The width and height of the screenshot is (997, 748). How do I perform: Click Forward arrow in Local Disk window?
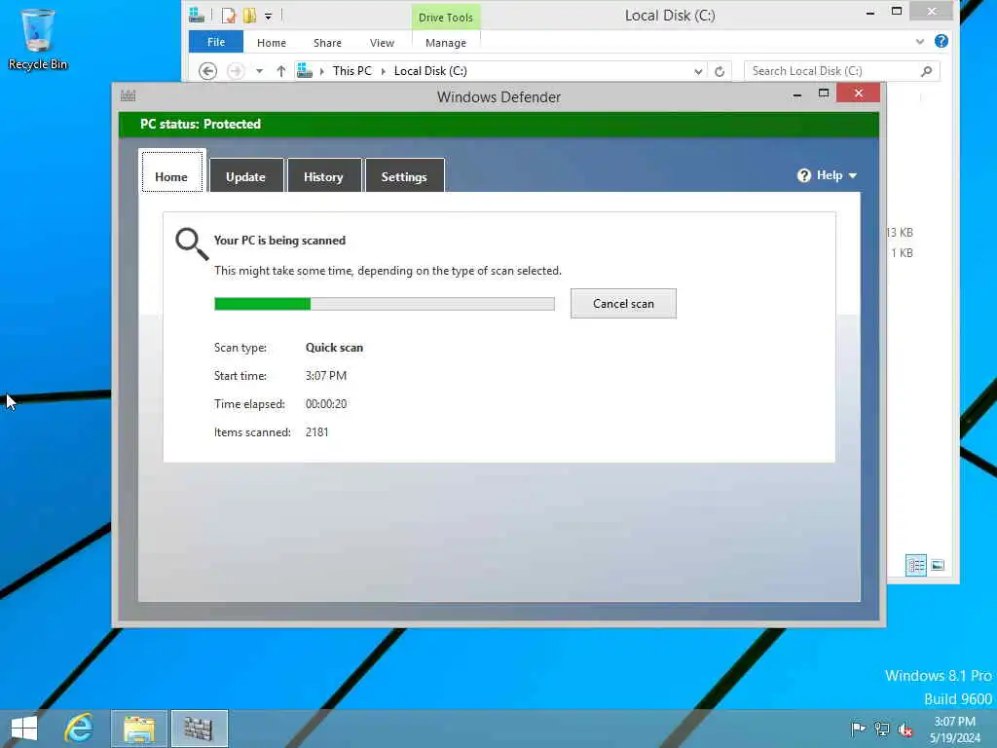pos(236,71)
